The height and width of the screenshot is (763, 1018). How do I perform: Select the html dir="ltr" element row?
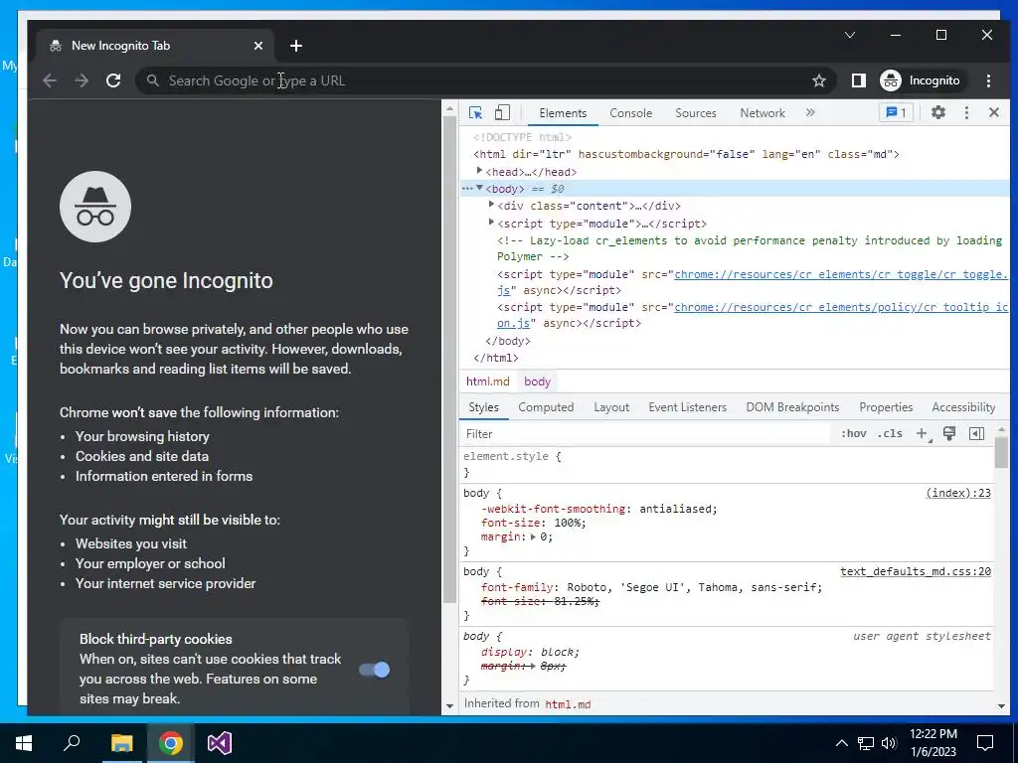click(x=686, y=154)
